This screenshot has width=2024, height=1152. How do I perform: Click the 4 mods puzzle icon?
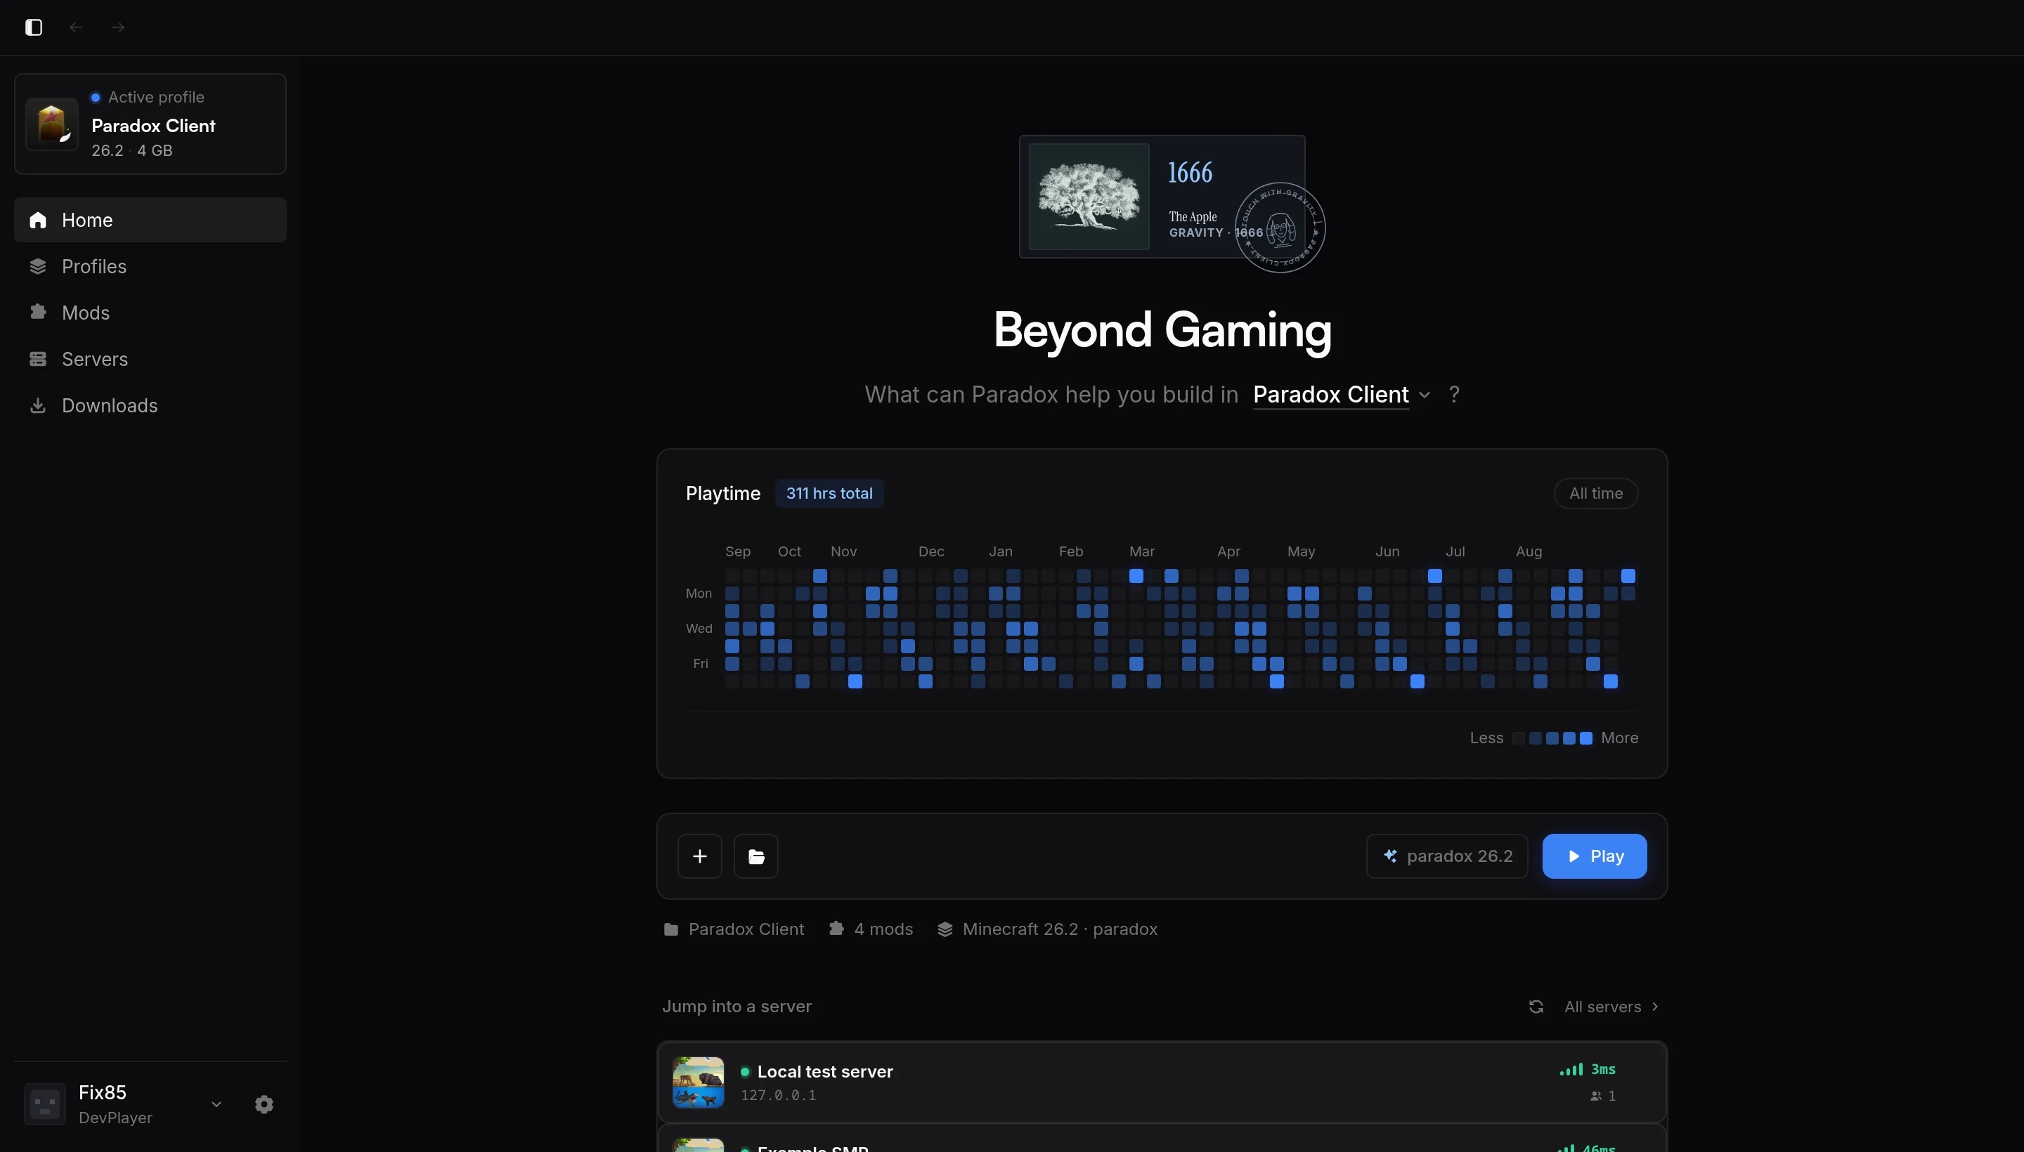[x=836, y=929]
